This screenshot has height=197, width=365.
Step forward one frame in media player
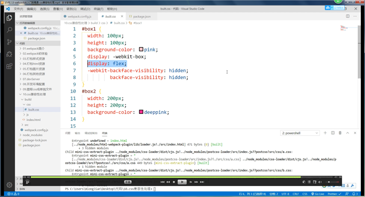pos(190,182)
